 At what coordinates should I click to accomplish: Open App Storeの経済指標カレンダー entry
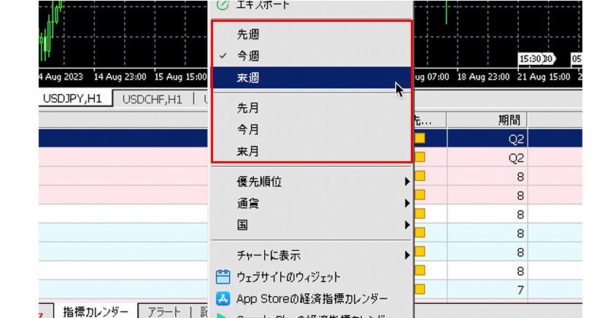(x=311, y=299)
